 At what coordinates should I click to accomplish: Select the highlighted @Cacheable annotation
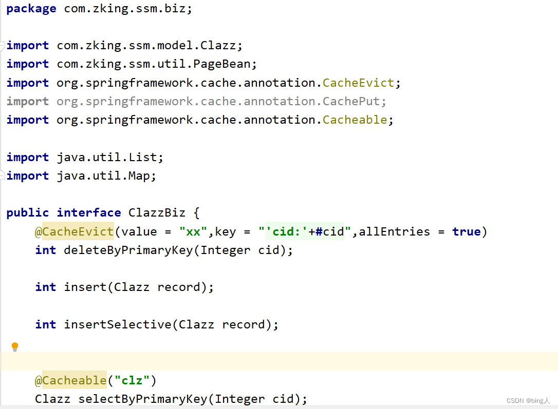71,380
